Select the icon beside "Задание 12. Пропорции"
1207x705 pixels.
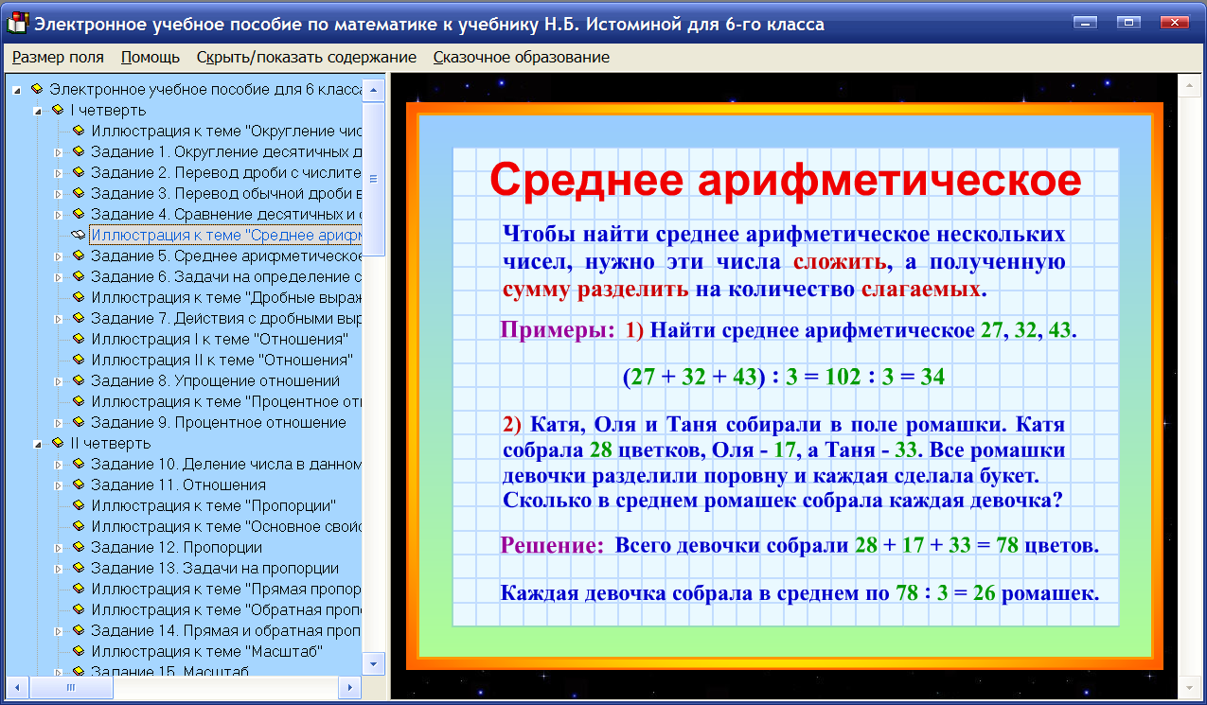(80, 546)
